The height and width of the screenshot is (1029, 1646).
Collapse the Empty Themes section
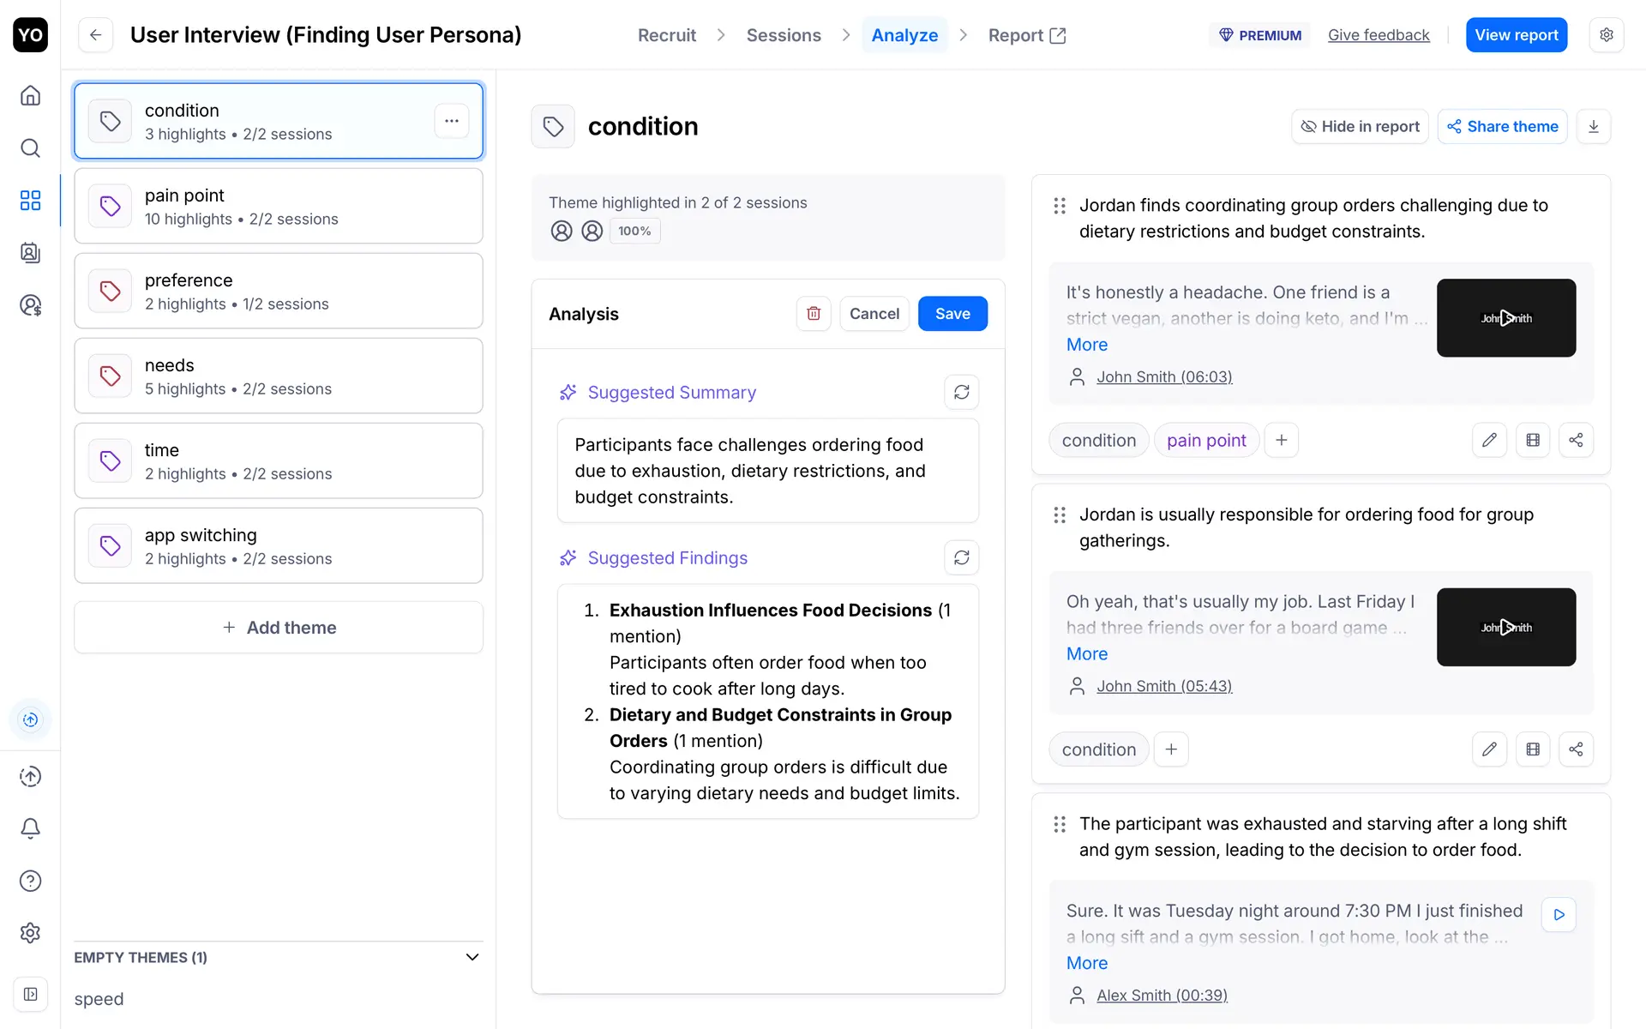472,957
